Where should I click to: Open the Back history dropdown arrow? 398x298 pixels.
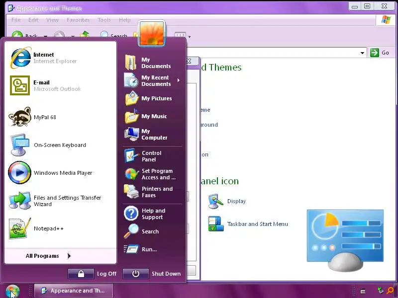(x=45, y=36)
